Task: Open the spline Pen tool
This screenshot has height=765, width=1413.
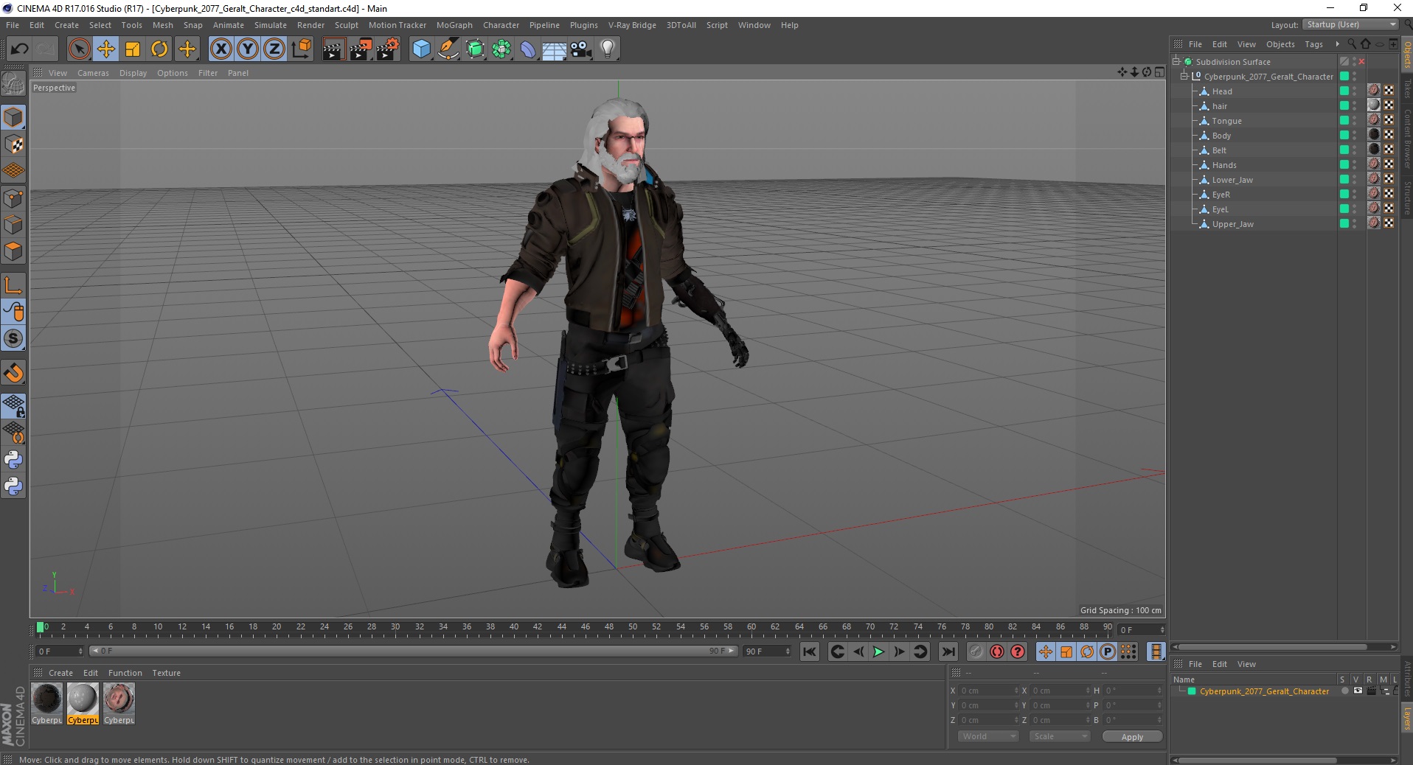Action: click(448, 49)
